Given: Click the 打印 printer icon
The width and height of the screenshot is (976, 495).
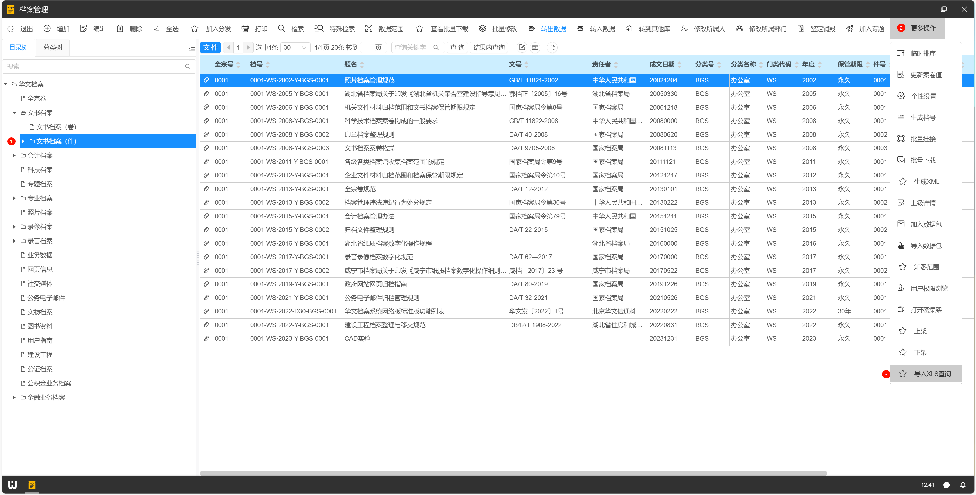Looking at the screenshot, I should pyautogui.click(x=245, y=28).
